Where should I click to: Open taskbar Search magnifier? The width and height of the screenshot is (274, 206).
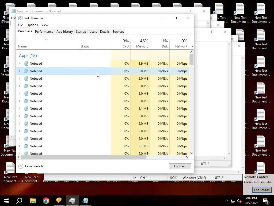(19, 201)
